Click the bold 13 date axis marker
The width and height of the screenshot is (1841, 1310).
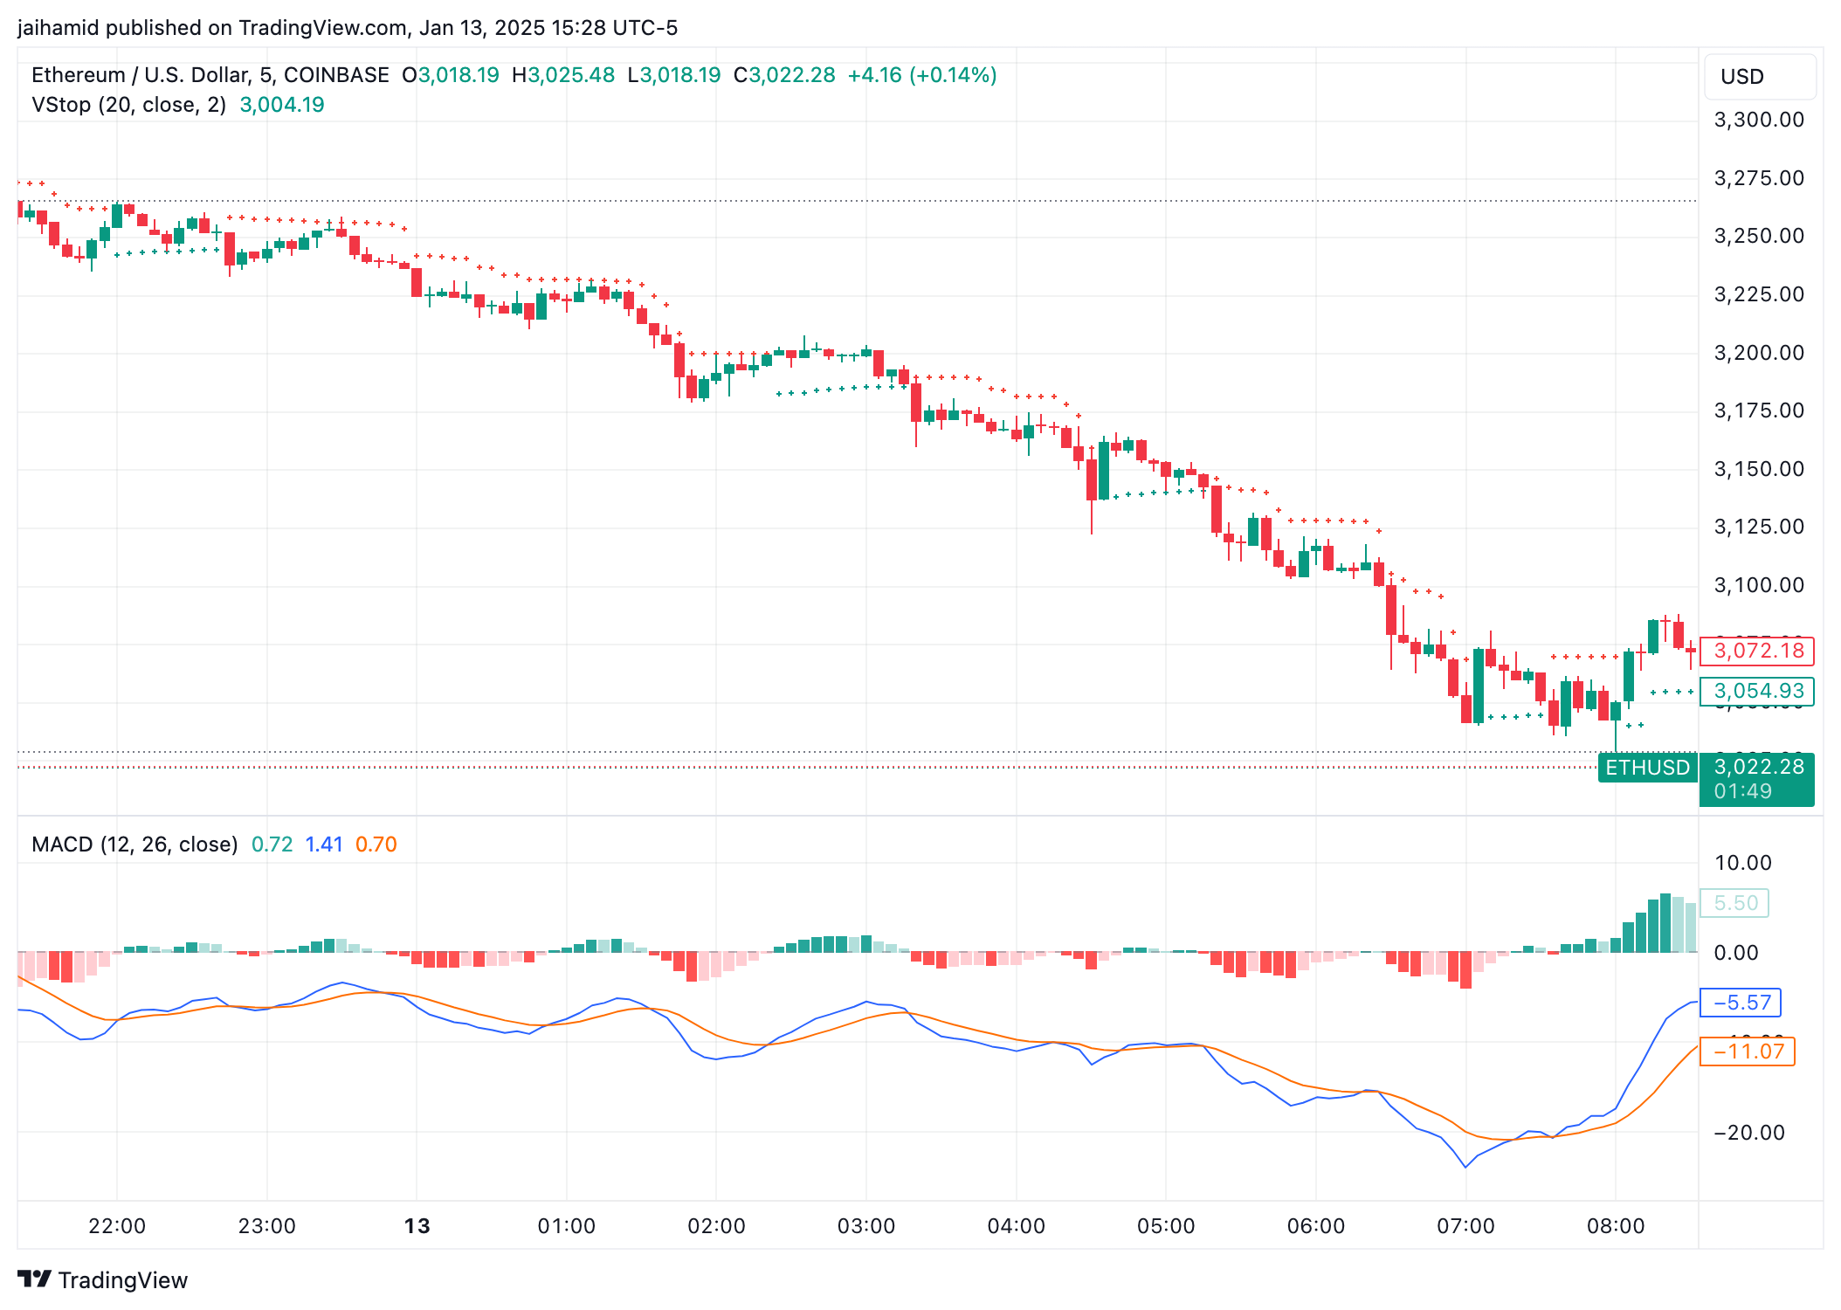tap(417, 1226)
